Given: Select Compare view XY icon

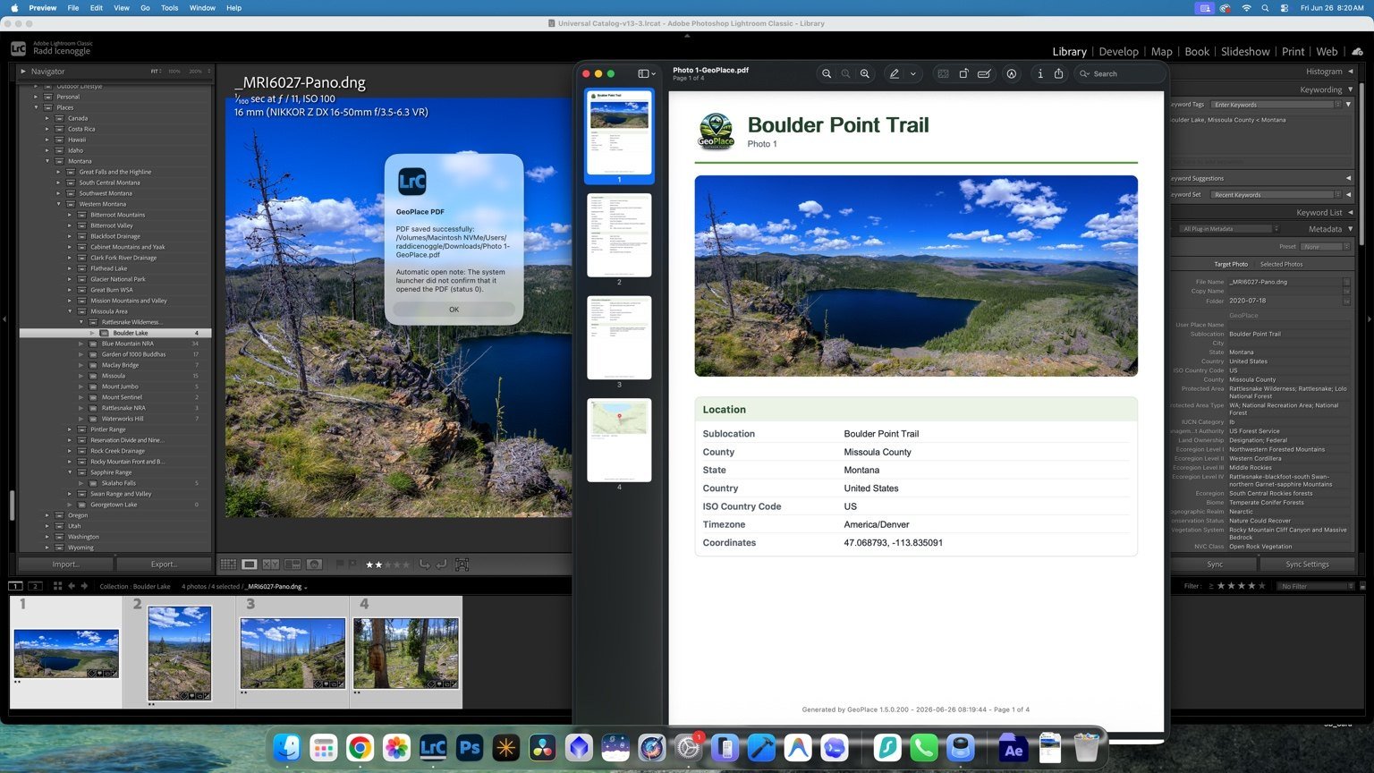Looking at the screenshot, I should click(x=271, y=565).
